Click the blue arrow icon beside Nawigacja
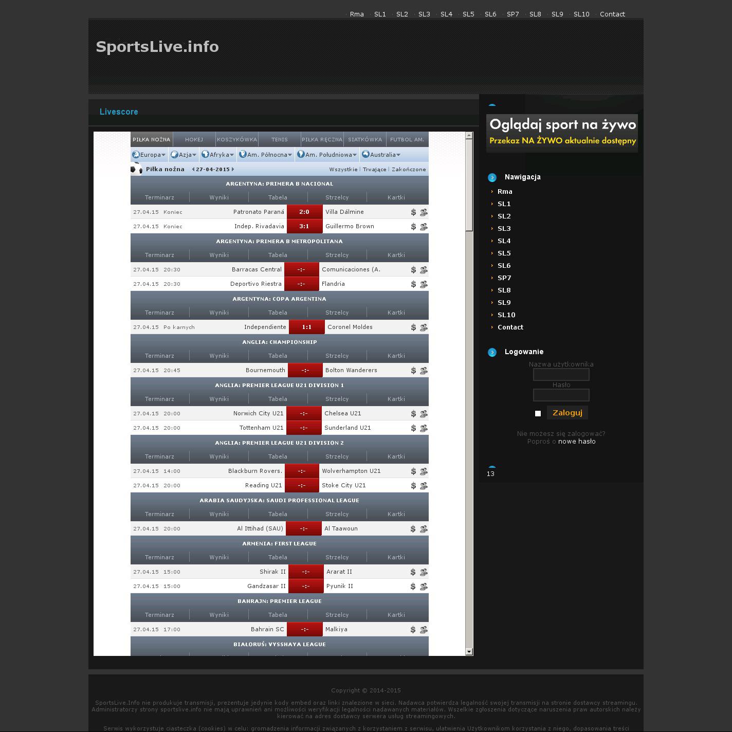Viewport: 732px width, 732px height. pos(492,177)
